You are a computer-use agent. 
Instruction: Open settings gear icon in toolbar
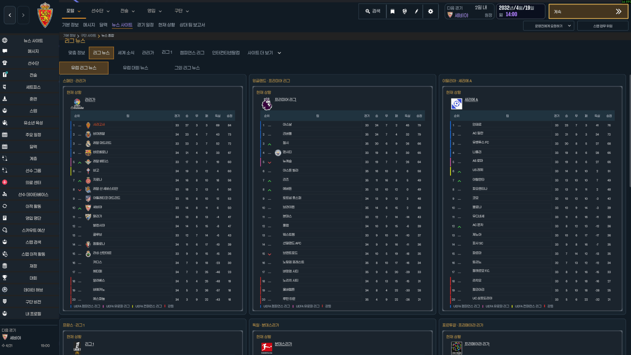pos(430,11)
